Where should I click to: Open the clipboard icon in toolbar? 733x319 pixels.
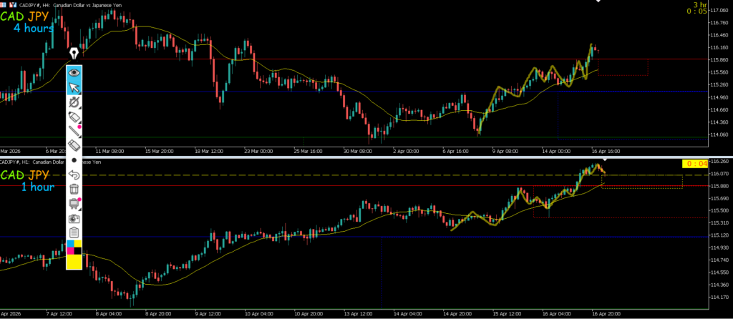tap(74, 232)
